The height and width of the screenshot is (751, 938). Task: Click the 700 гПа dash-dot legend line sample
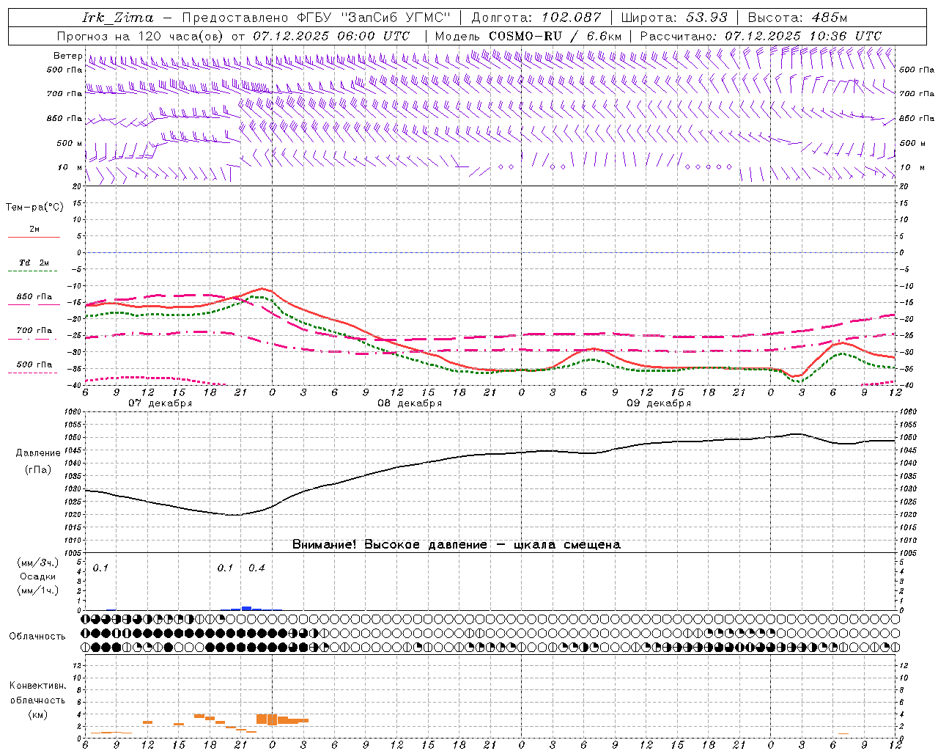coord(33,340)
